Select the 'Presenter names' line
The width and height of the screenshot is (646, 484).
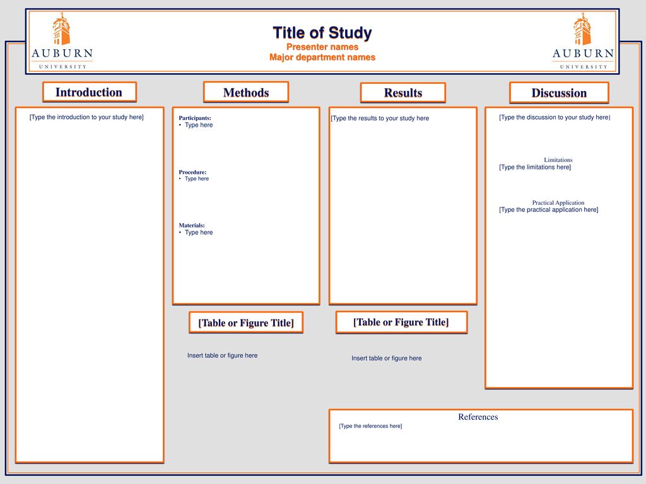pos(322,47)
